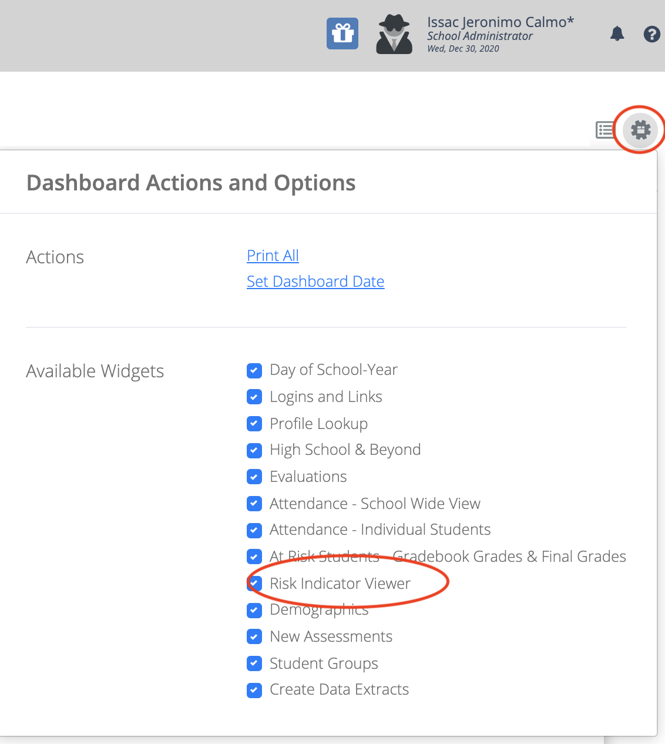665x744 pixels.
Task: Toggle the Evaluations widget checkbox
Action: point(254,477)
